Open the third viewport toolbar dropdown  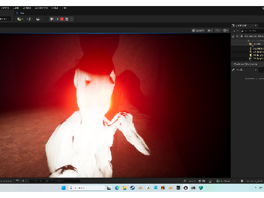(x=218, y=31)
